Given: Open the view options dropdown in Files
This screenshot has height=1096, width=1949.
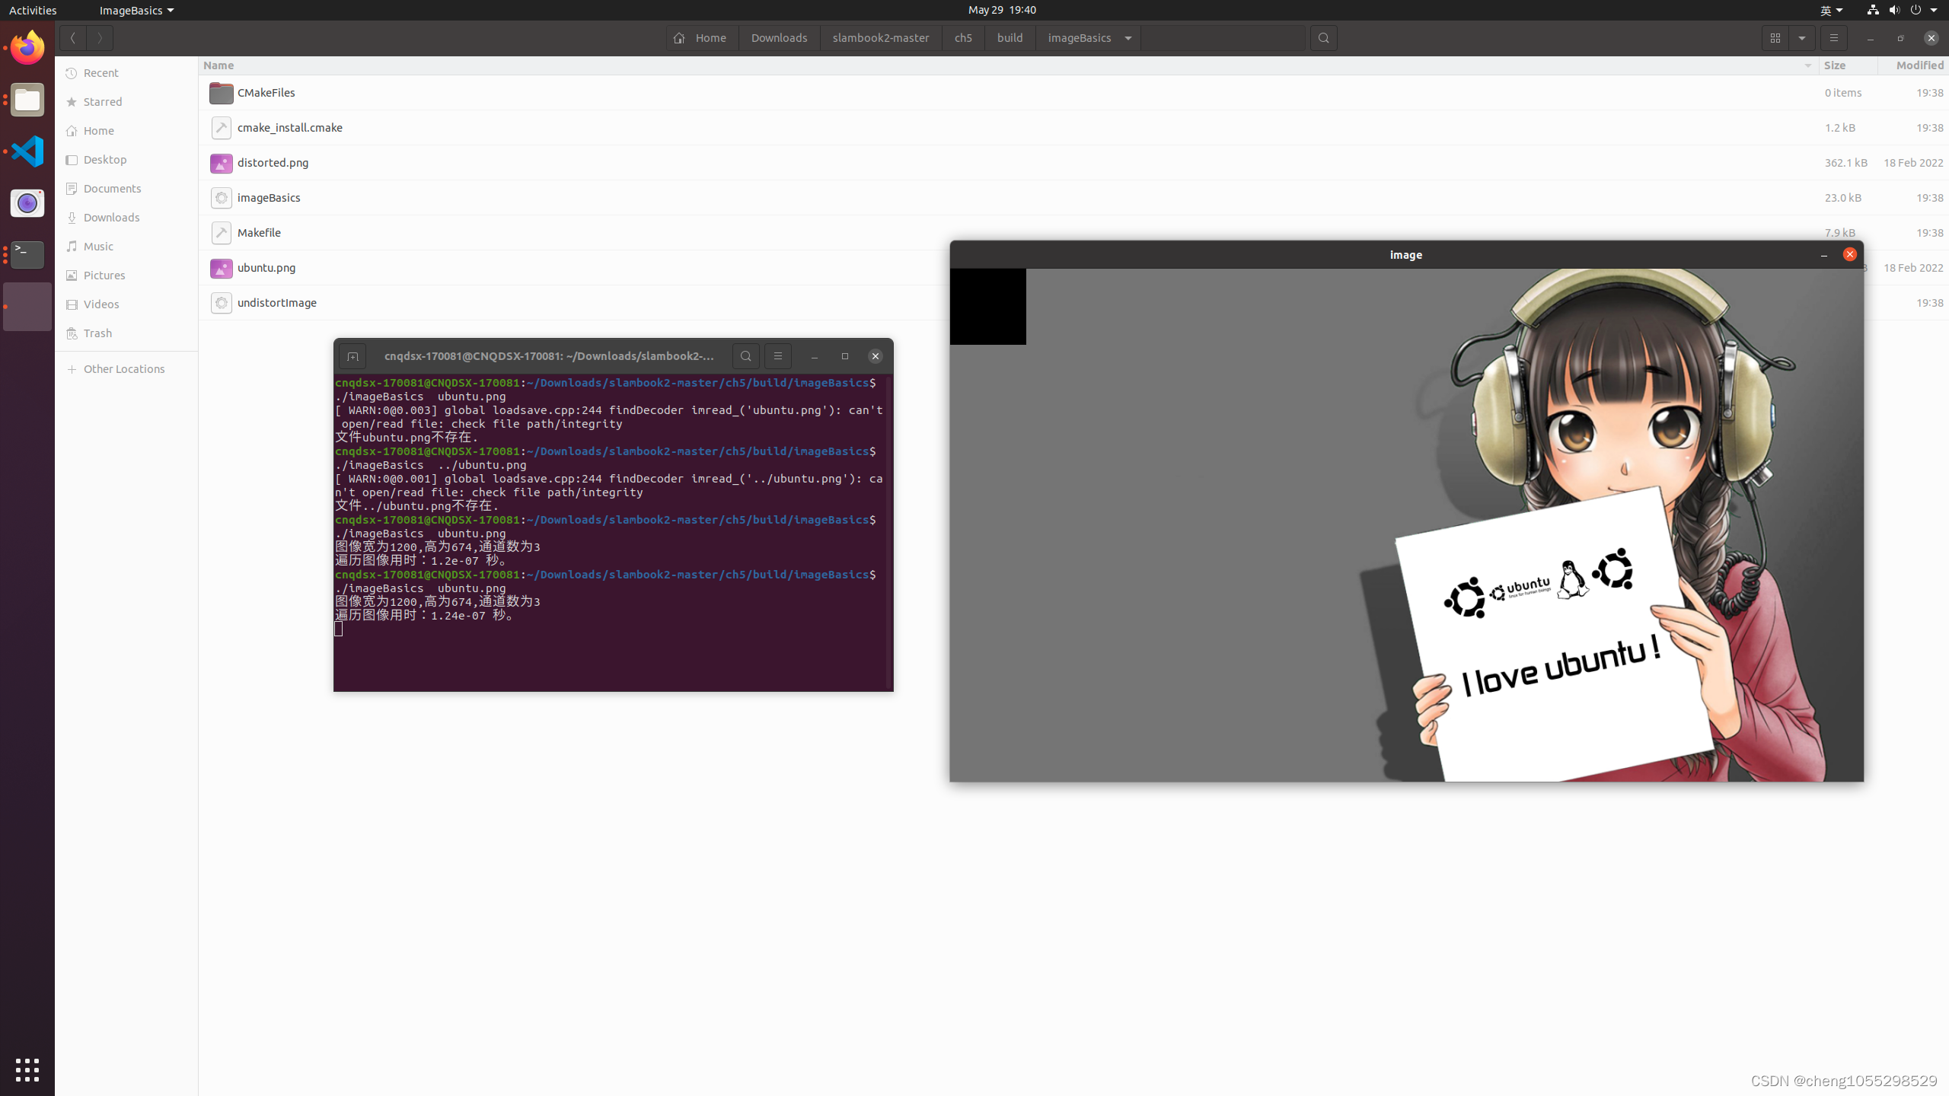Looking at the screenshot, I should coord(1801,37).
